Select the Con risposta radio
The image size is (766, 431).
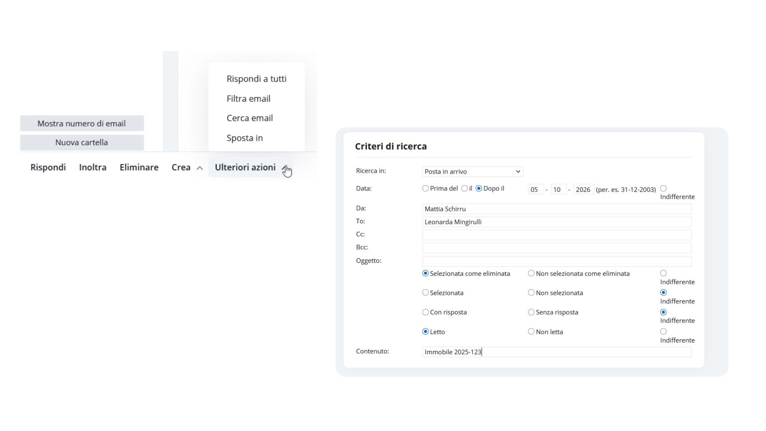point(425,312)
